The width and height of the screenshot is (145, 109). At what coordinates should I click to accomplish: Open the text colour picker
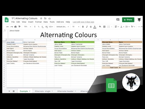point(95,27)
